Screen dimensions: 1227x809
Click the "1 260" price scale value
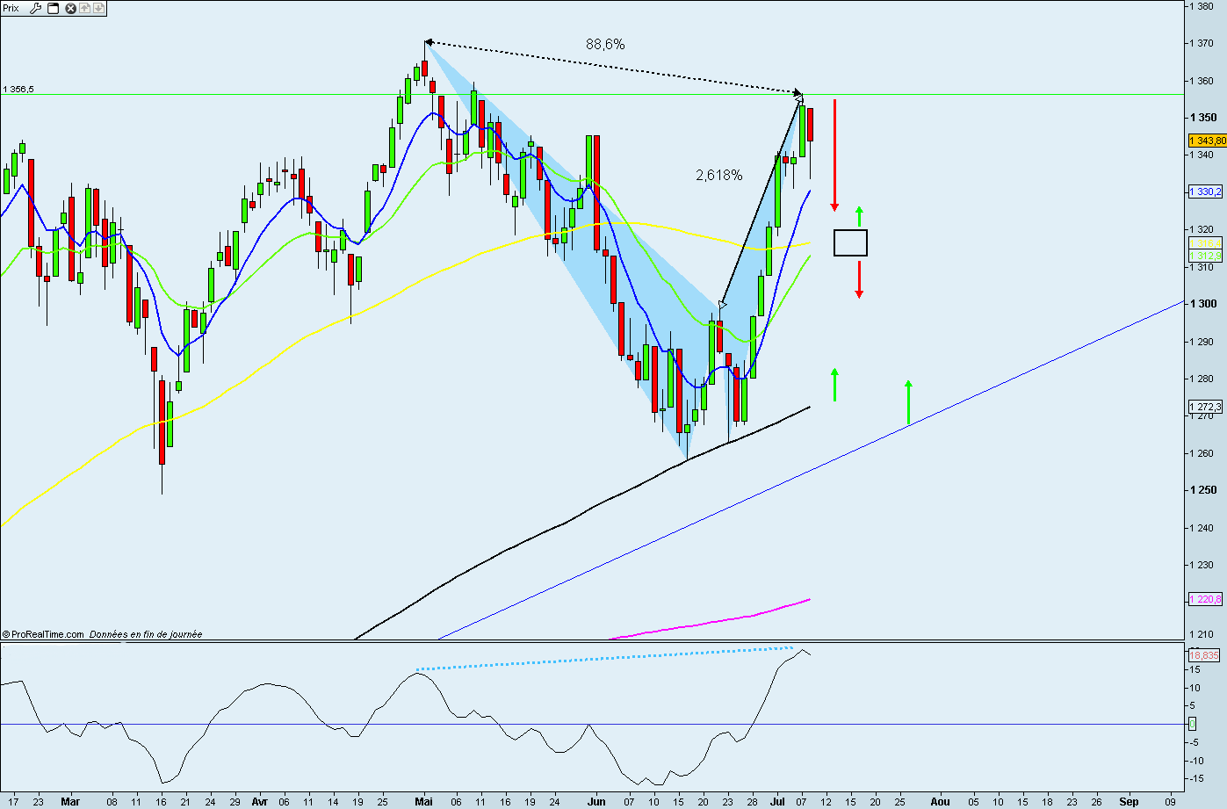click(x=1202, y=453)
